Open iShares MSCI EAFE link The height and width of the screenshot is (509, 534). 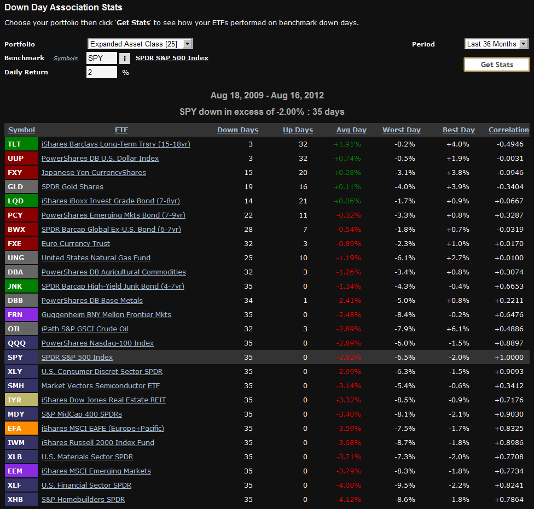pos(103,429)
